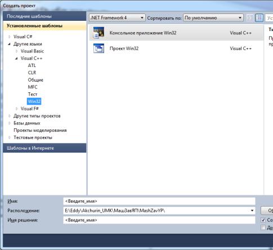
Task: Expand the Visual Basic node
Action: coord(16,51)
